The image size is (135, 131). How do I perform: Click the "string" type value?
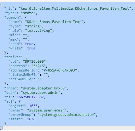[x=33, y=26]
